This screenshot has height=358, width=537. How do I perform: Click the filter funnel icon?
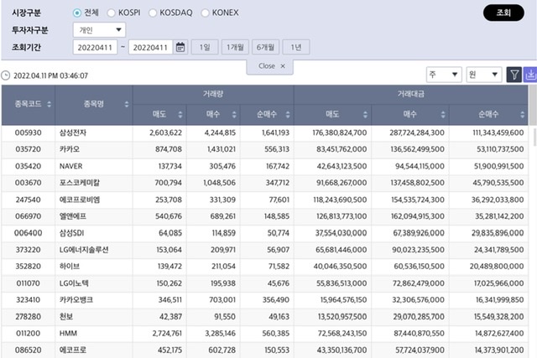514,75
